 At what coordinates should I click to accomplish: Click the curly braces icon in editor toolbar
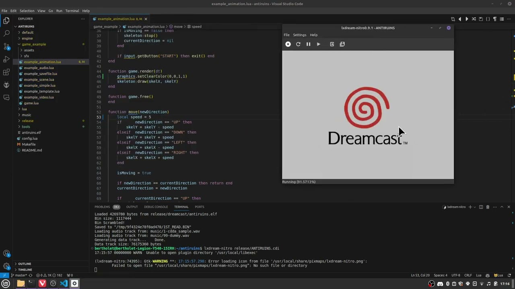coord(488,19)
